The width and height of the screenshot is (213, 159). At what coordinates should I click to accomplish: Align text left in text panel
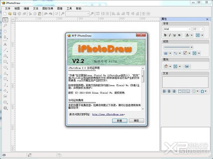click(x=164, y=91)
